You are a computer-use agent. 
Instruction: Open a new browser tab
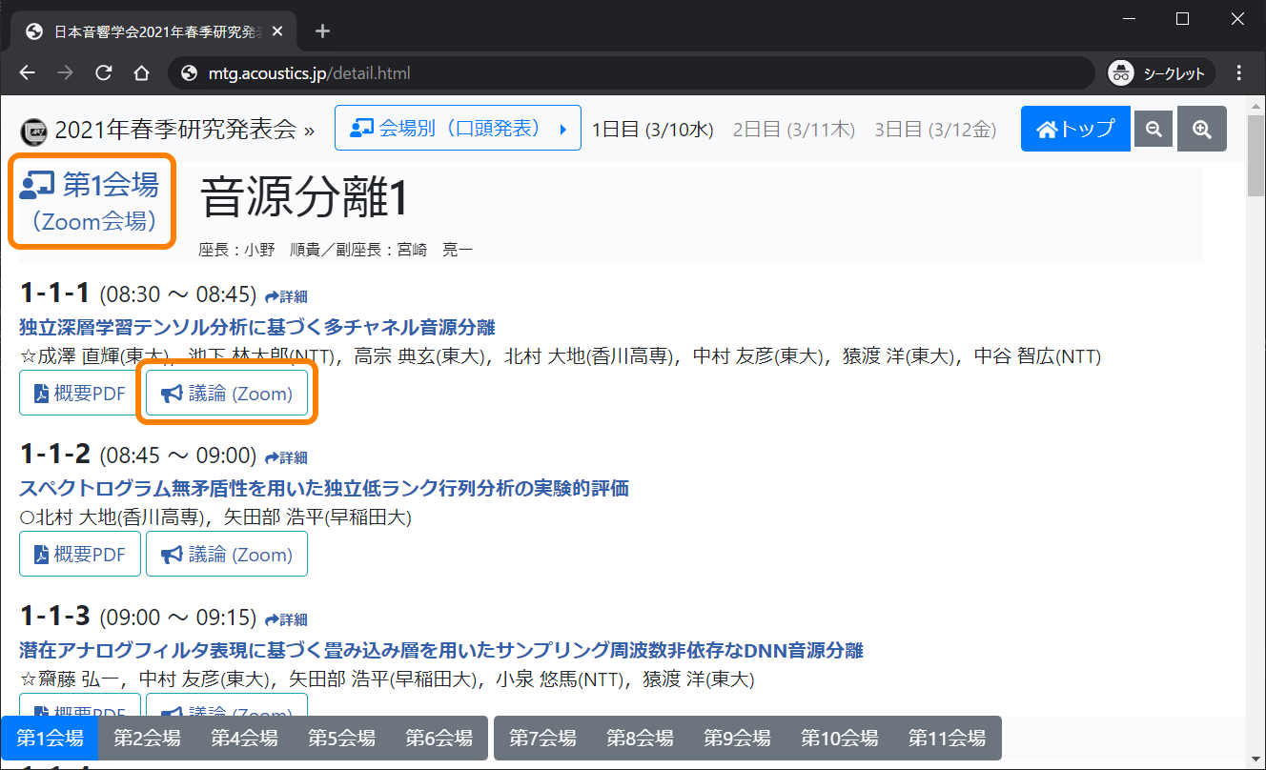(x=322, y=31)
